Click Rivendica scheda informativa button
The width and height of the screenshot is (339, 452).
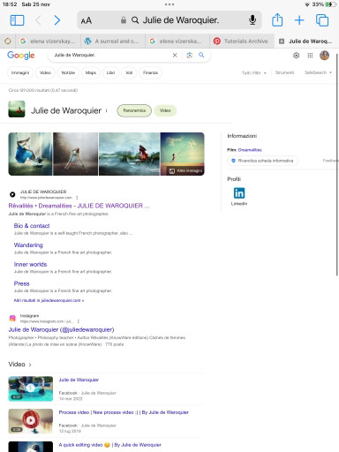[262, 161]
